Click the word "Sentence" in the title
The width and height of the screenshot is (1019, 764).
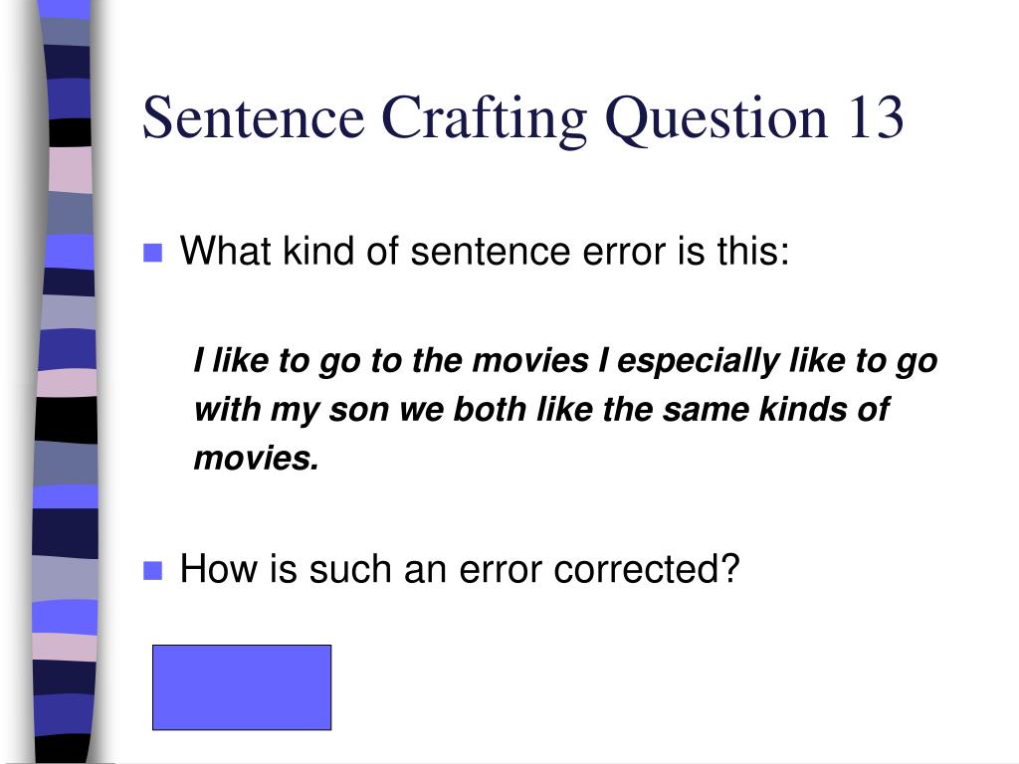[254, 117]
